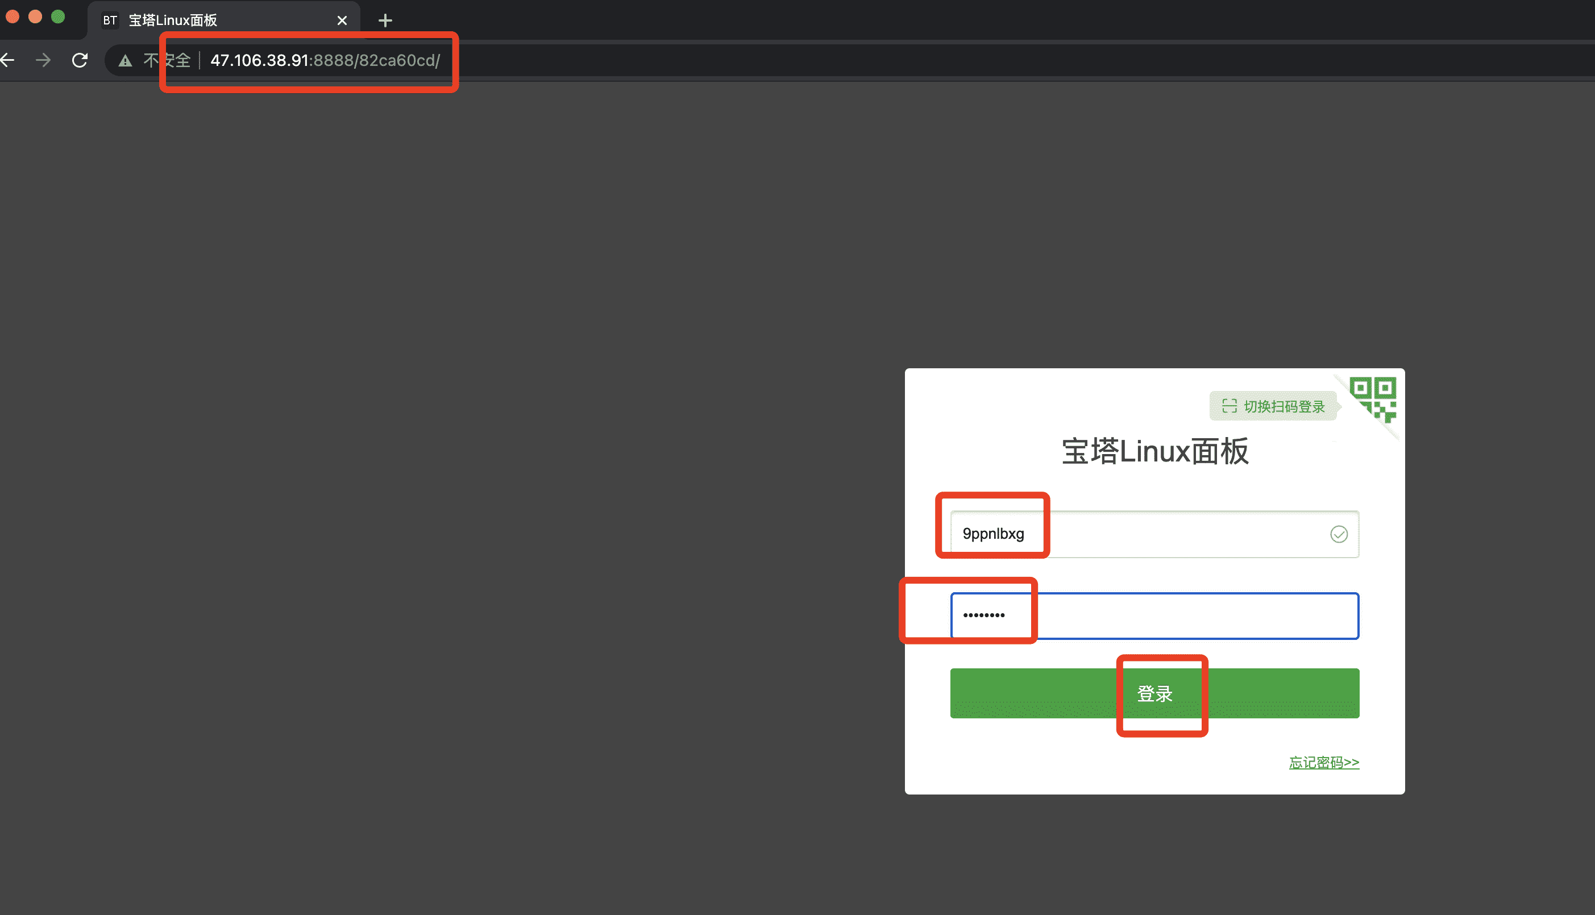Go back using the browser back arrow
The image size is (1595, 915).
[7, 60]
